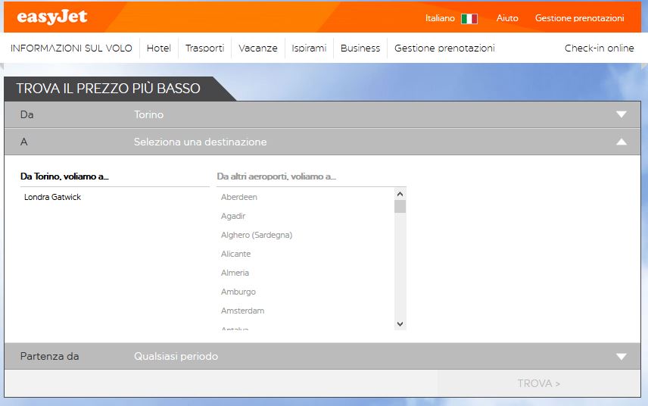Expand the Partenza da period dropdown arrow
648x406 pixels.
tap(622, 357)
